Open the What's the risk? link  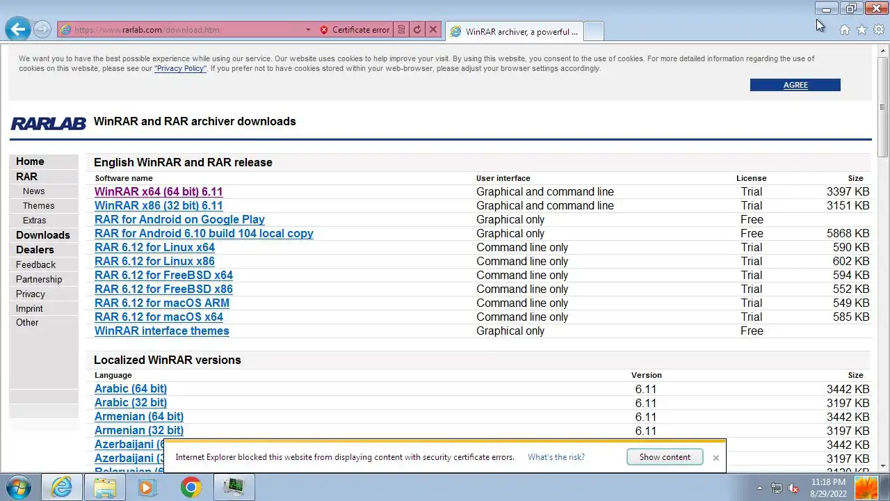tap(556, 457)
